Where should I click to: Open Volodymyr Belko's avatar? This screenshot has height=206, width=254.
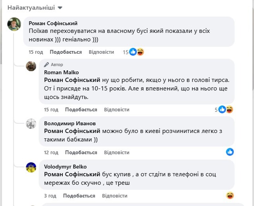31,167
